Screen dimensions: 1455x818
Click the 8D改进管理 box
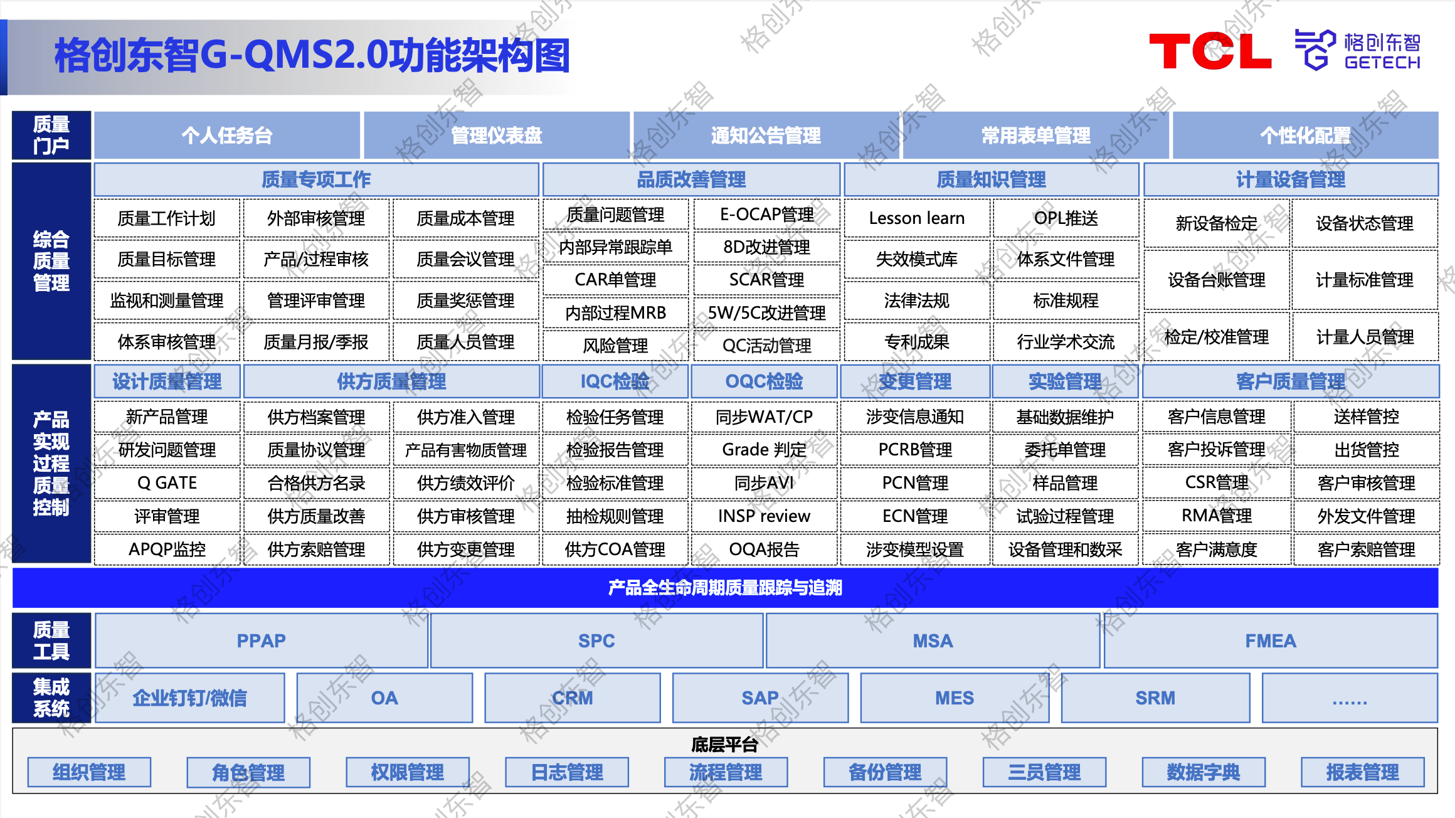click(x=766, y=247)
